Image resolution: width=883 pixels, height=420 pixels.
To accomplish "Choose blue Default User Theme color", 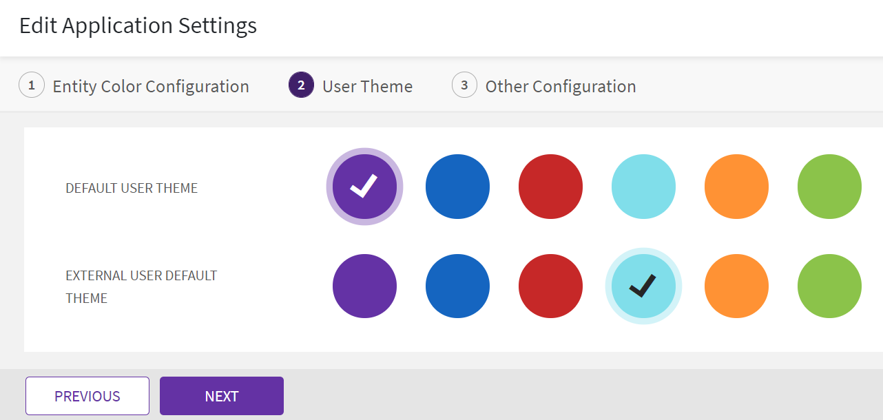I will pos(457,187).
